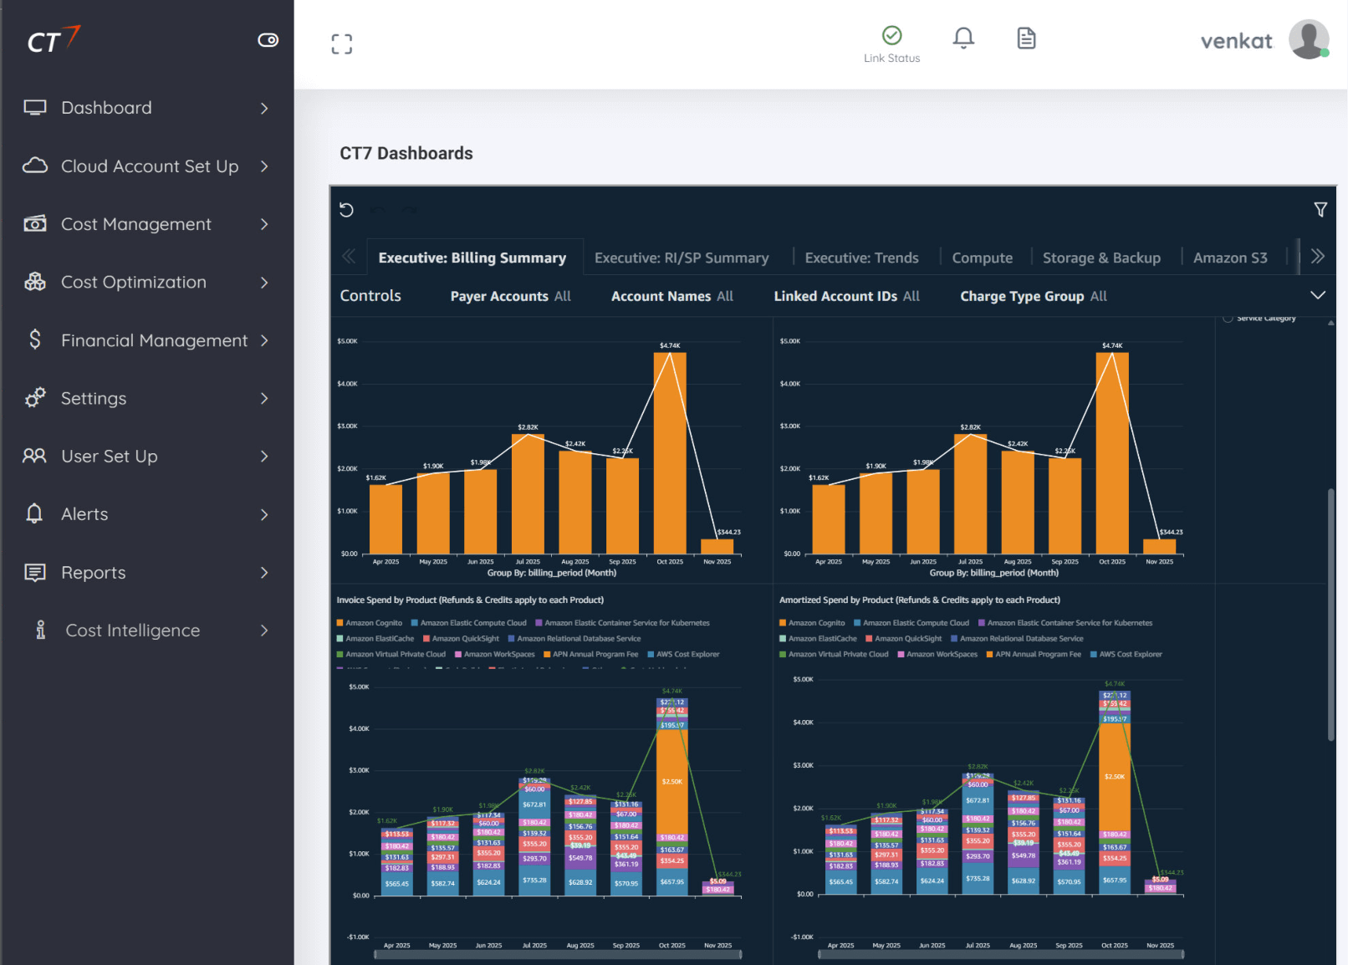Select the Service Category radio button
The width and height of the screenshot is (1348, 965).
(1227, 318)
